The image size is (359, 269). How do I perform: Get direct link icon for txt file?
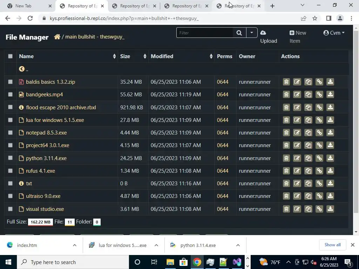[319, 183]
